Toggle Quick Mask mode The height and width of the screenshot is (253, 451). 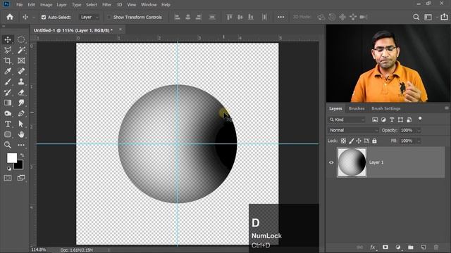(x=8, y=178)
